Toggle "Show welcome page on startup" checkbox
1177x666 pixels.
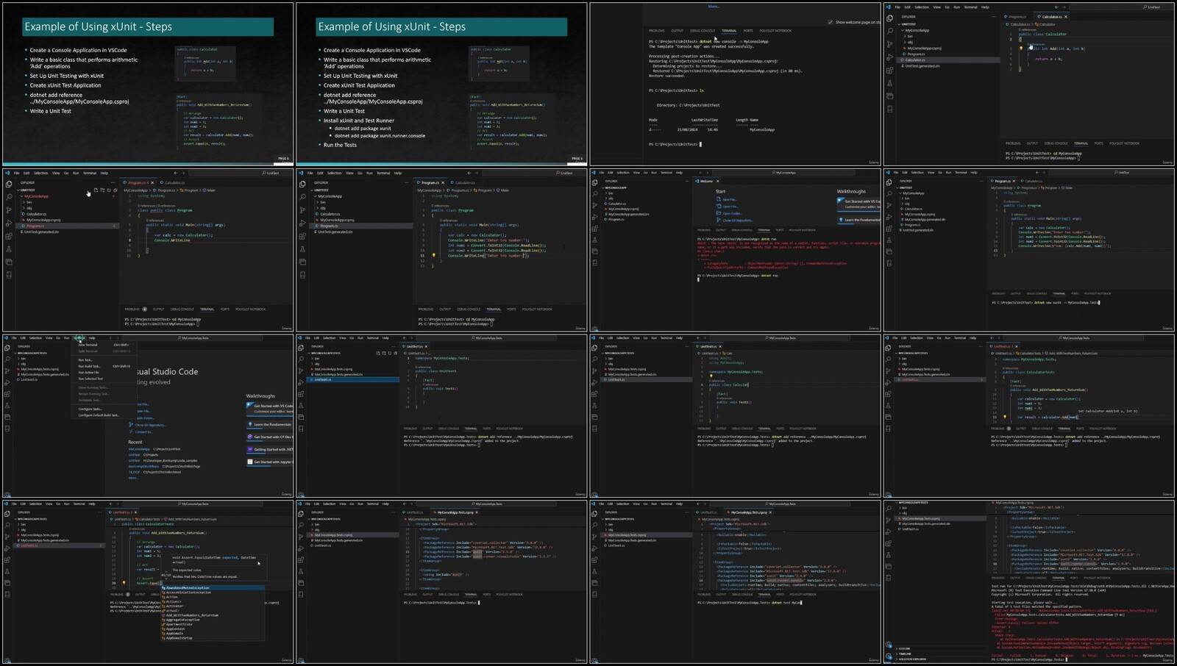[x=831, y=22]
